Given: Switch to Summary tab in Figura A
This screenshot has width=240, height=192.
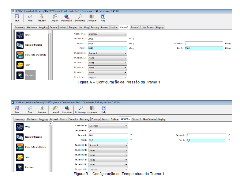Looking at the screenshot, I should 20,28.
